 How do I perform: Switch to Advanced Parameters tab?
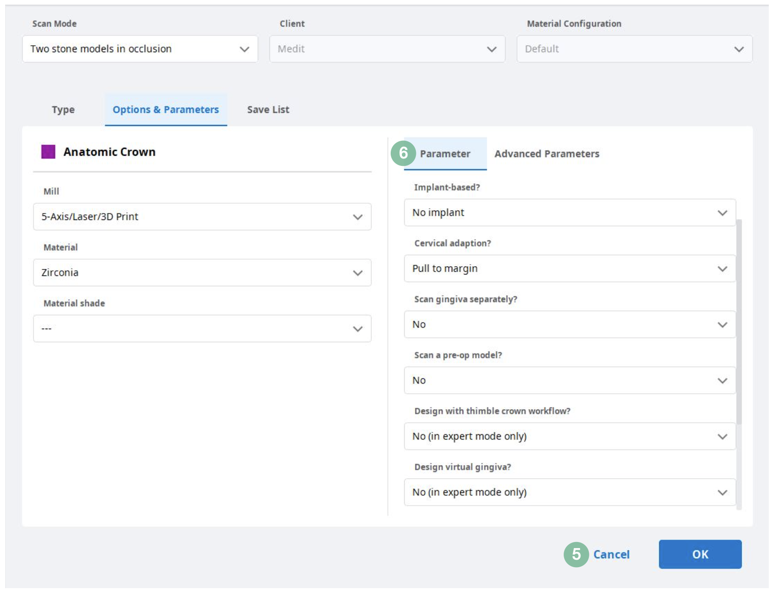click(x=546, y=154)
